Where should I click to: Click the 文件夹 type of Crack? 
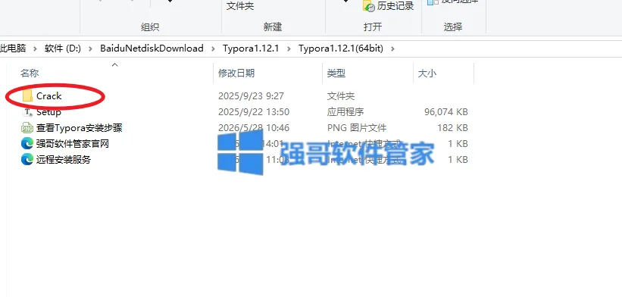341,96
